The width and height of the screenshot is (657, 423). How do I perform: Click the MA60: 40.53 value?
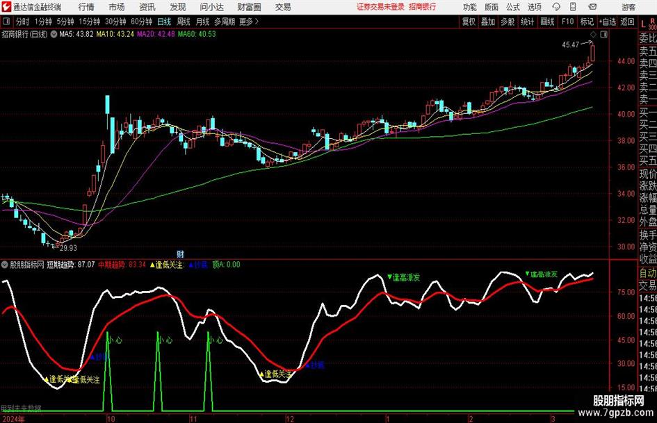pos(197,34)
